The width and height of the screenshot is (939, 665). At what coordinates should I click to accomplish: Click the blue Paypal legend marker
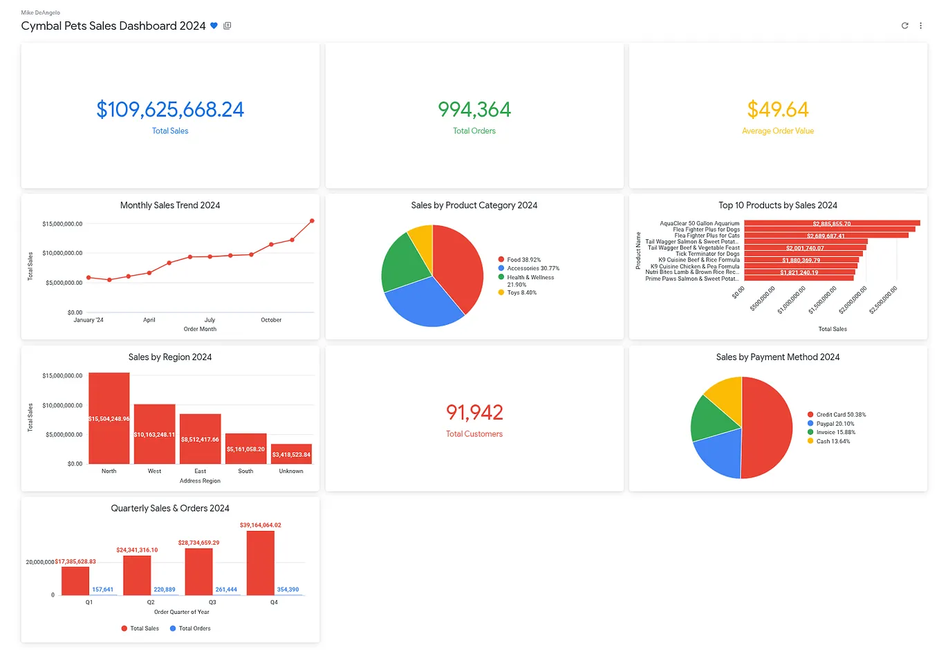point(812,423)
